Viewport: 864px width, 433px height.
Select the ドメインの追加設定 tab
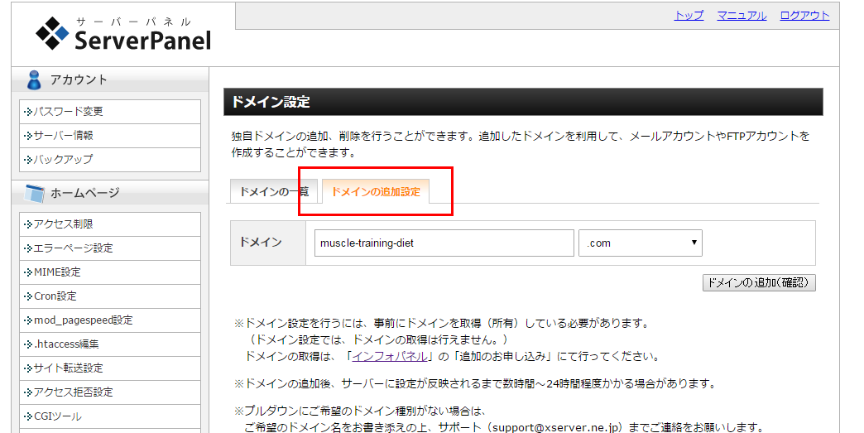point(376,191)
